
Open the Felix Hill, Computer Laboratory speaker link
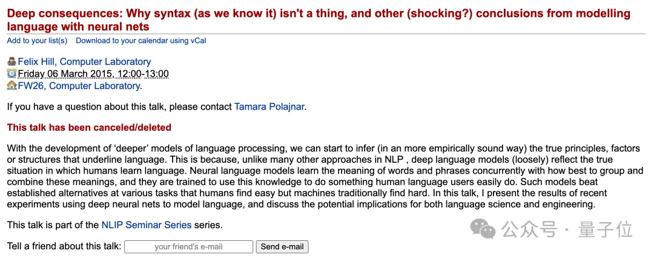pos(84,62)
